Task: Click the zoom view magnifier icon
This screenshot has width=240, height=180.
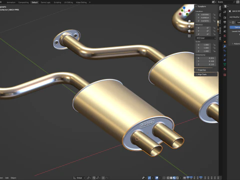Action: [x=189, y=21]
